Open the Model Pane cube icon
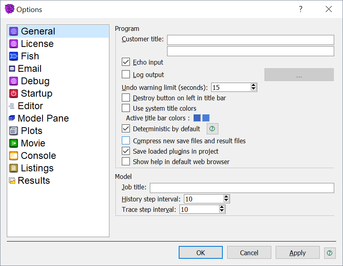This screenshot has height=266, width=343. [12, 118]
